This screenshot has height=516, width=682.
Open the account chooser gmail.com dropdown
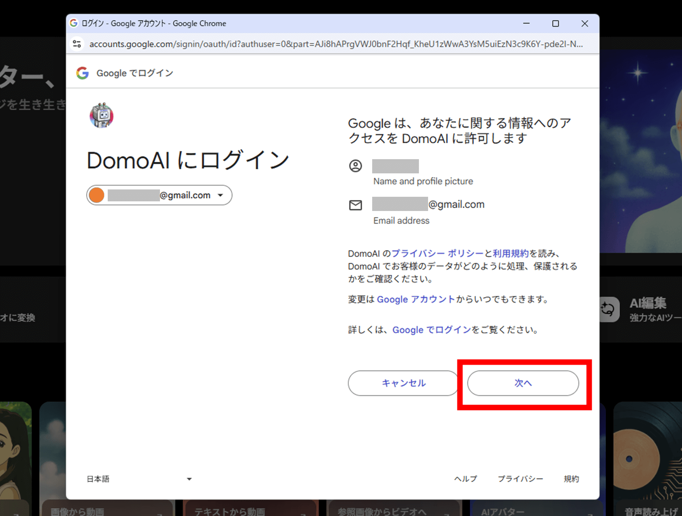(159, 195)
